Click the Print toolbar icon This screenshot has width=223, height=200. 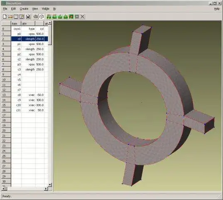click(28, 17)
